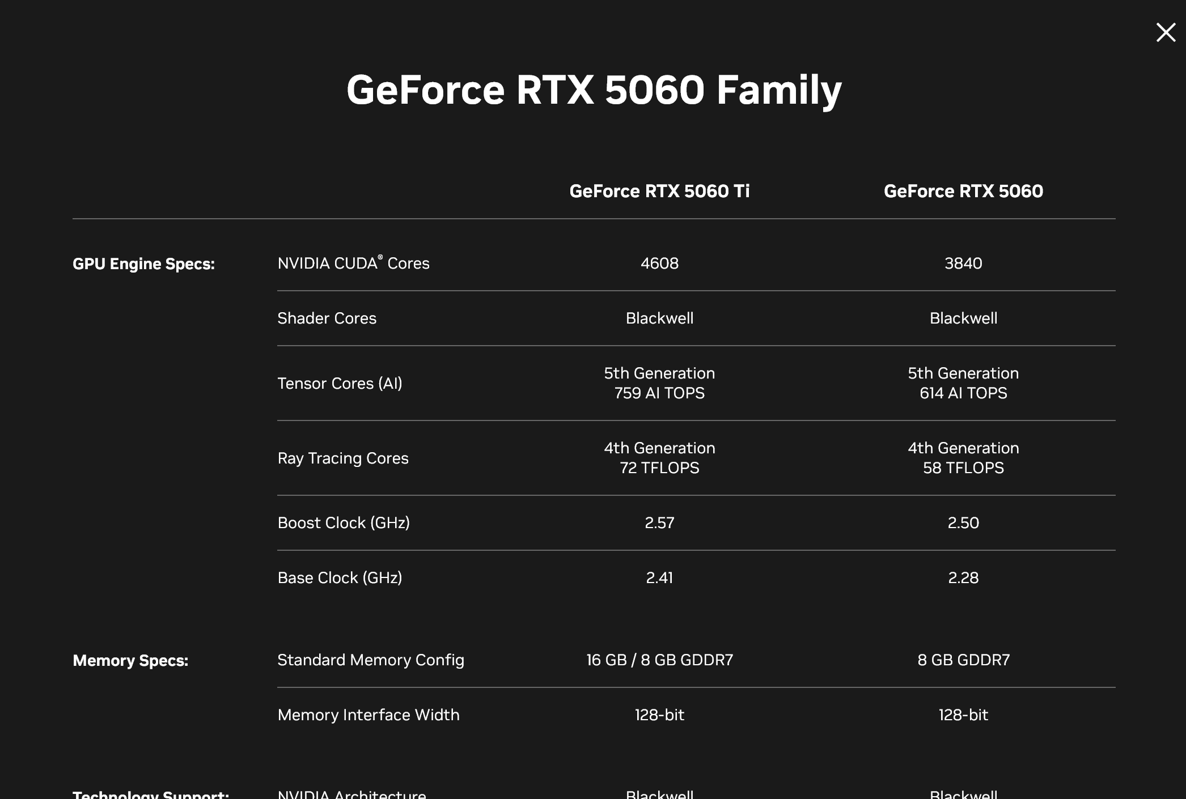Click the 759 AI TOPS value

(x=659, y=393)
